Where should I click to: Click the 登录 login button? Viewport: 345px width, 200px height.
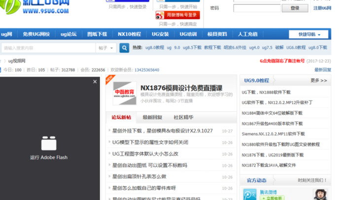[295, 8]
